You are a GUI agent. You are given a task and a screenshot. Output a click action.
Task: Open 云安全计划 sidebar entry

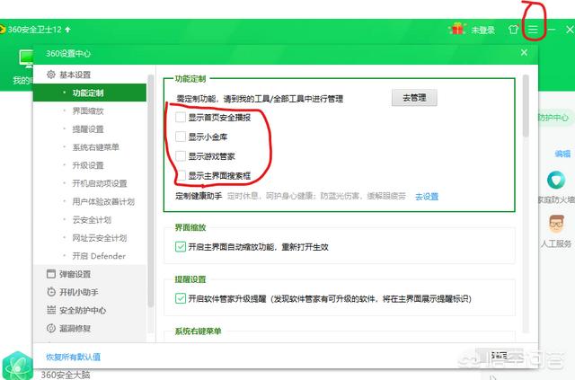tap(92, 220)
